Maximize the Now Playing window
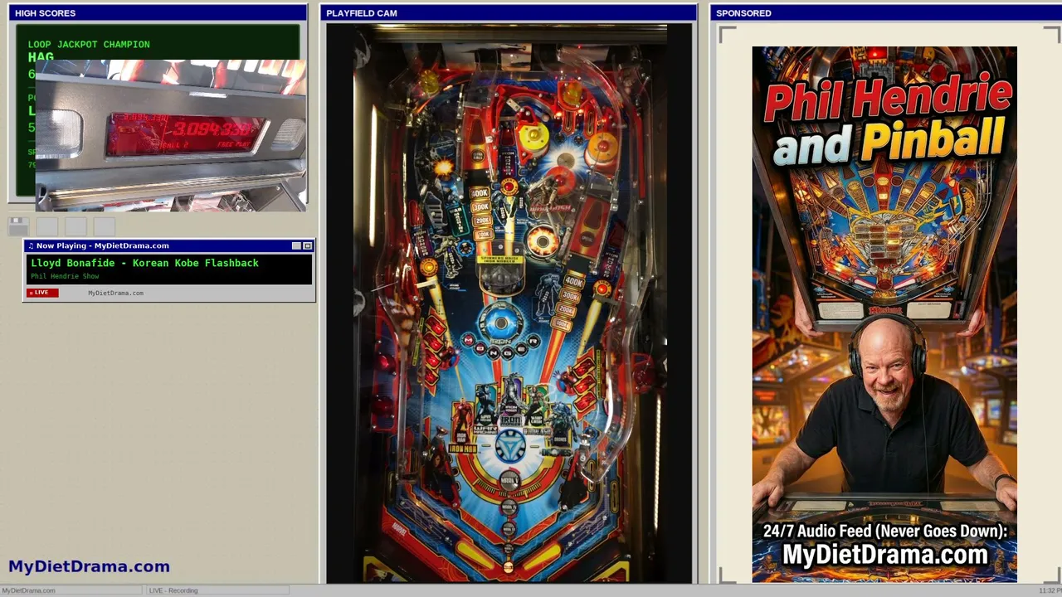Image resolution: width=1062 pixels, height=597 pixels. (x=307, y=245)
